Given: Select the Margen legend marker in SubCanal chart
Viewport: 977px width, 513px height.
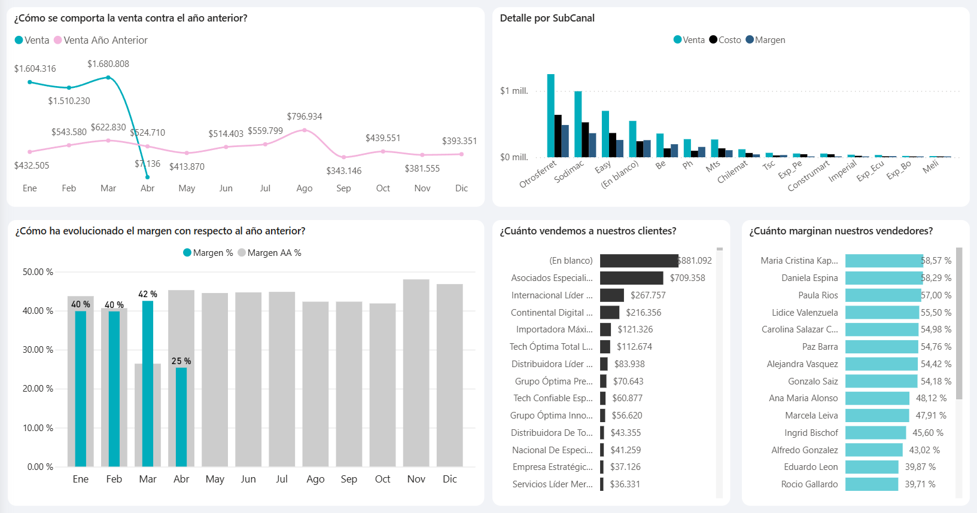Looking at the screenshot, I should 750,40.
